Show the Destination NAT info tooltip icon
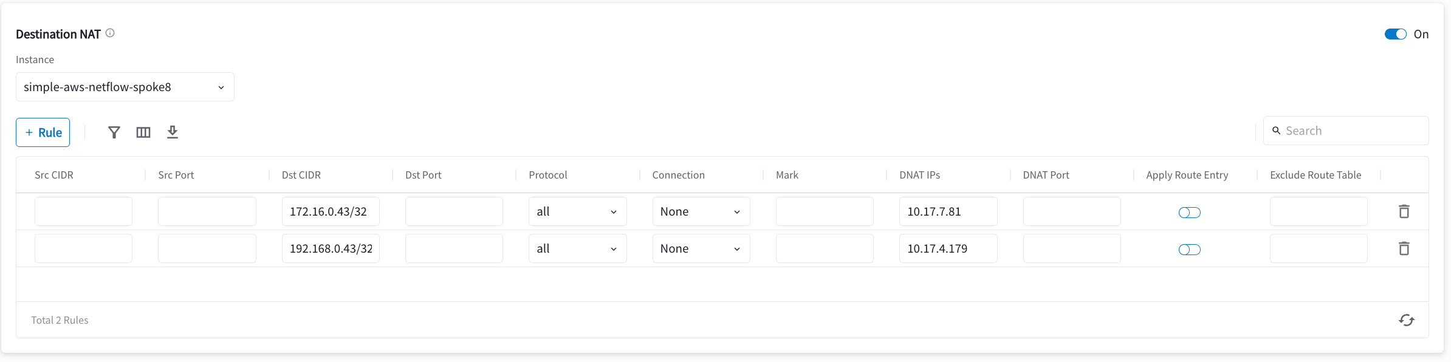Viewport: 1451px width, 362px height. point(110,33)
